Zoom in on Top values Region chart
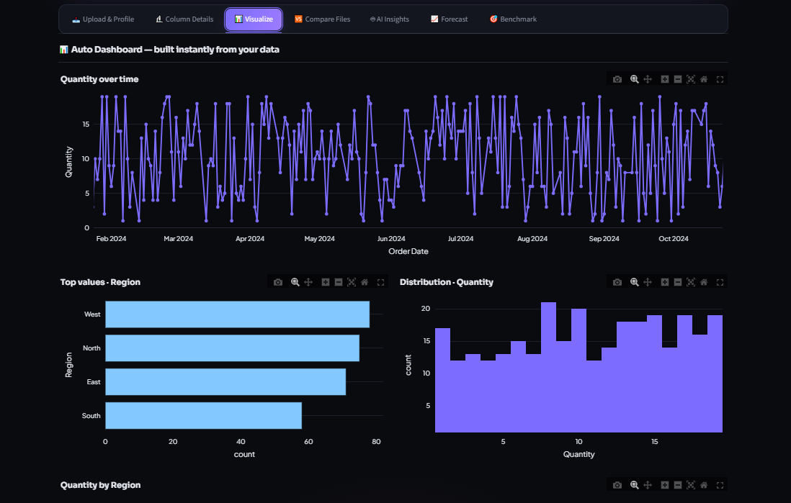This screenshot has height=503, width=791. [326, 282]
